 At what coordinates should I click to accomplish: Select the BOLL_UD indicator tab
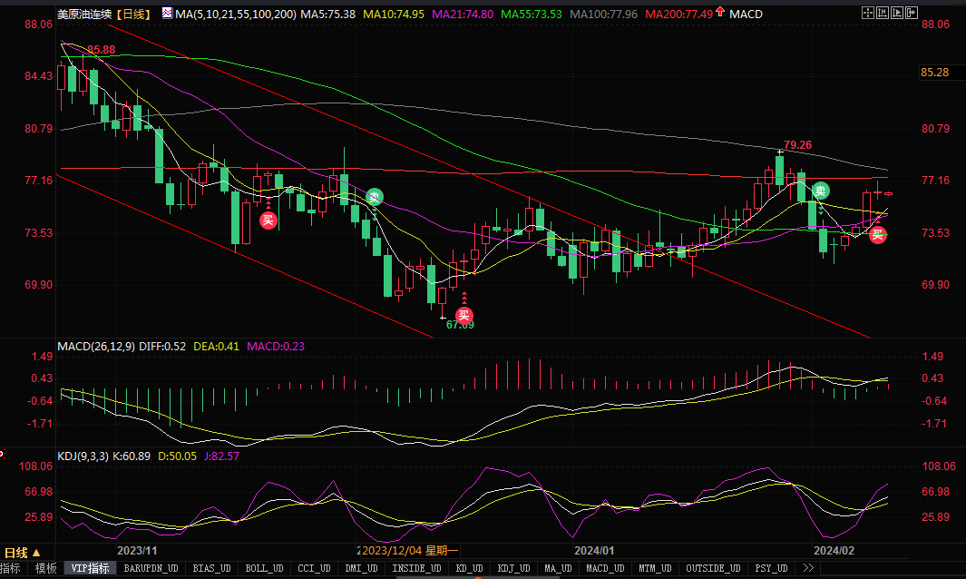tap(262, 569)
